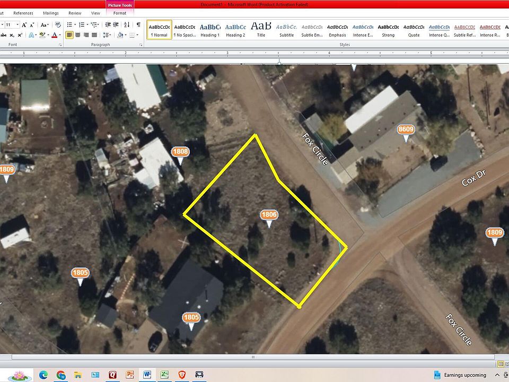Apply the Heading 1 style
509x382 pixels.
click(x=210, y=30)
